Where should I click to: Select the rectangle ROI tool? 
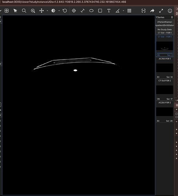100,11
